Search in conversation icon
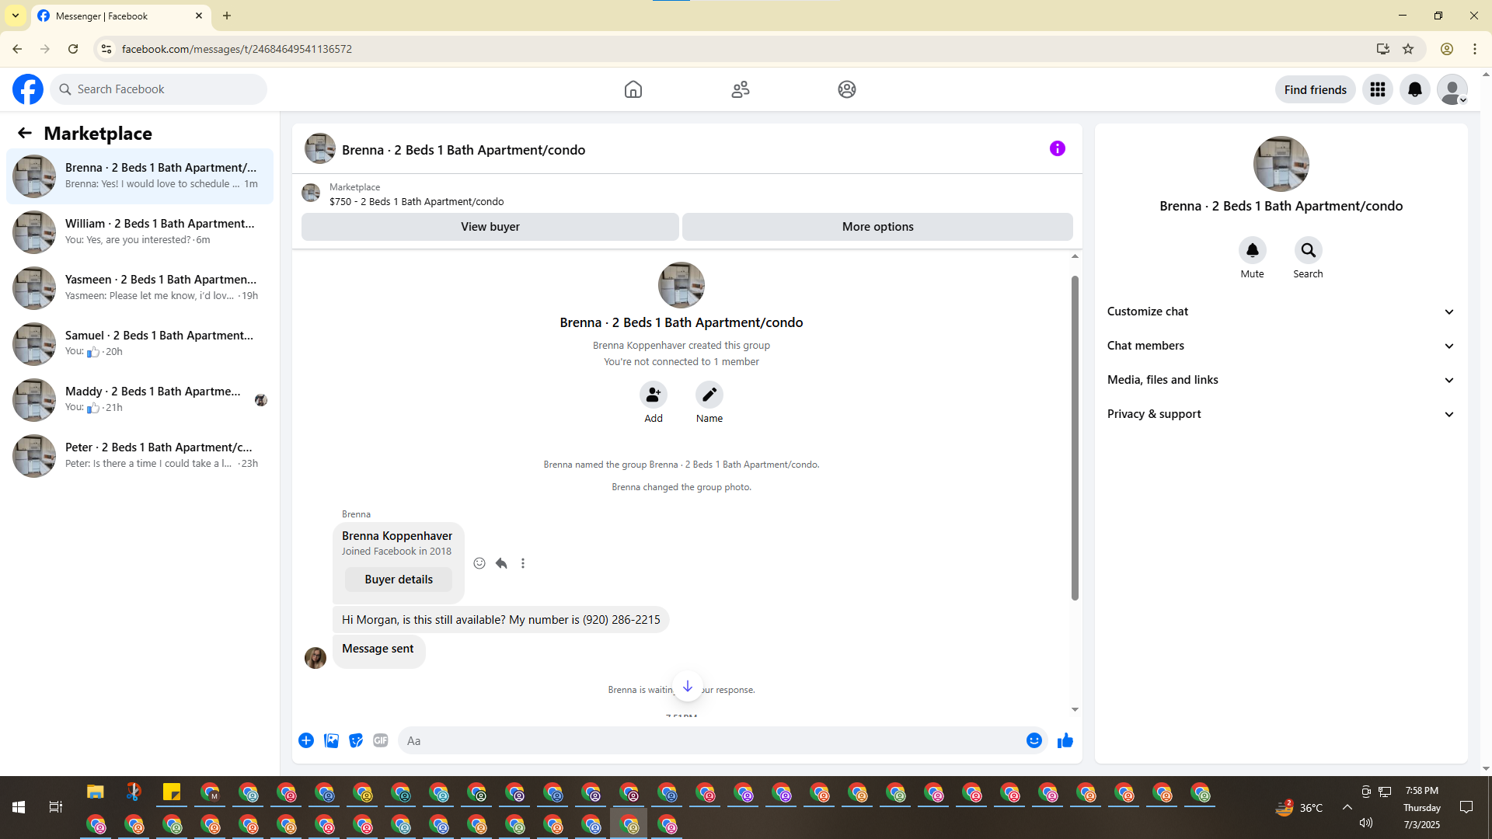 point(1308,251)
